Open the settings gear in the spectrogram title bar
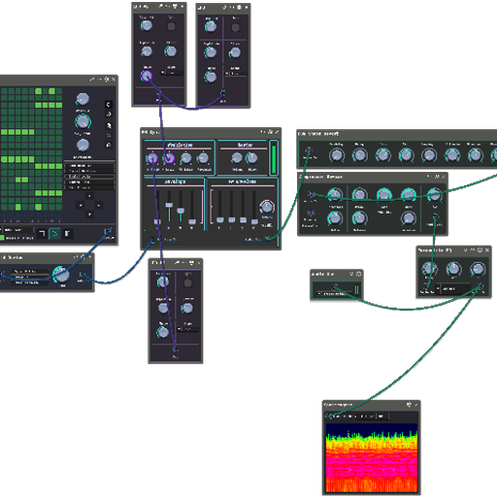The width and height of the screenshot is (497, 497). click(409, 405)
